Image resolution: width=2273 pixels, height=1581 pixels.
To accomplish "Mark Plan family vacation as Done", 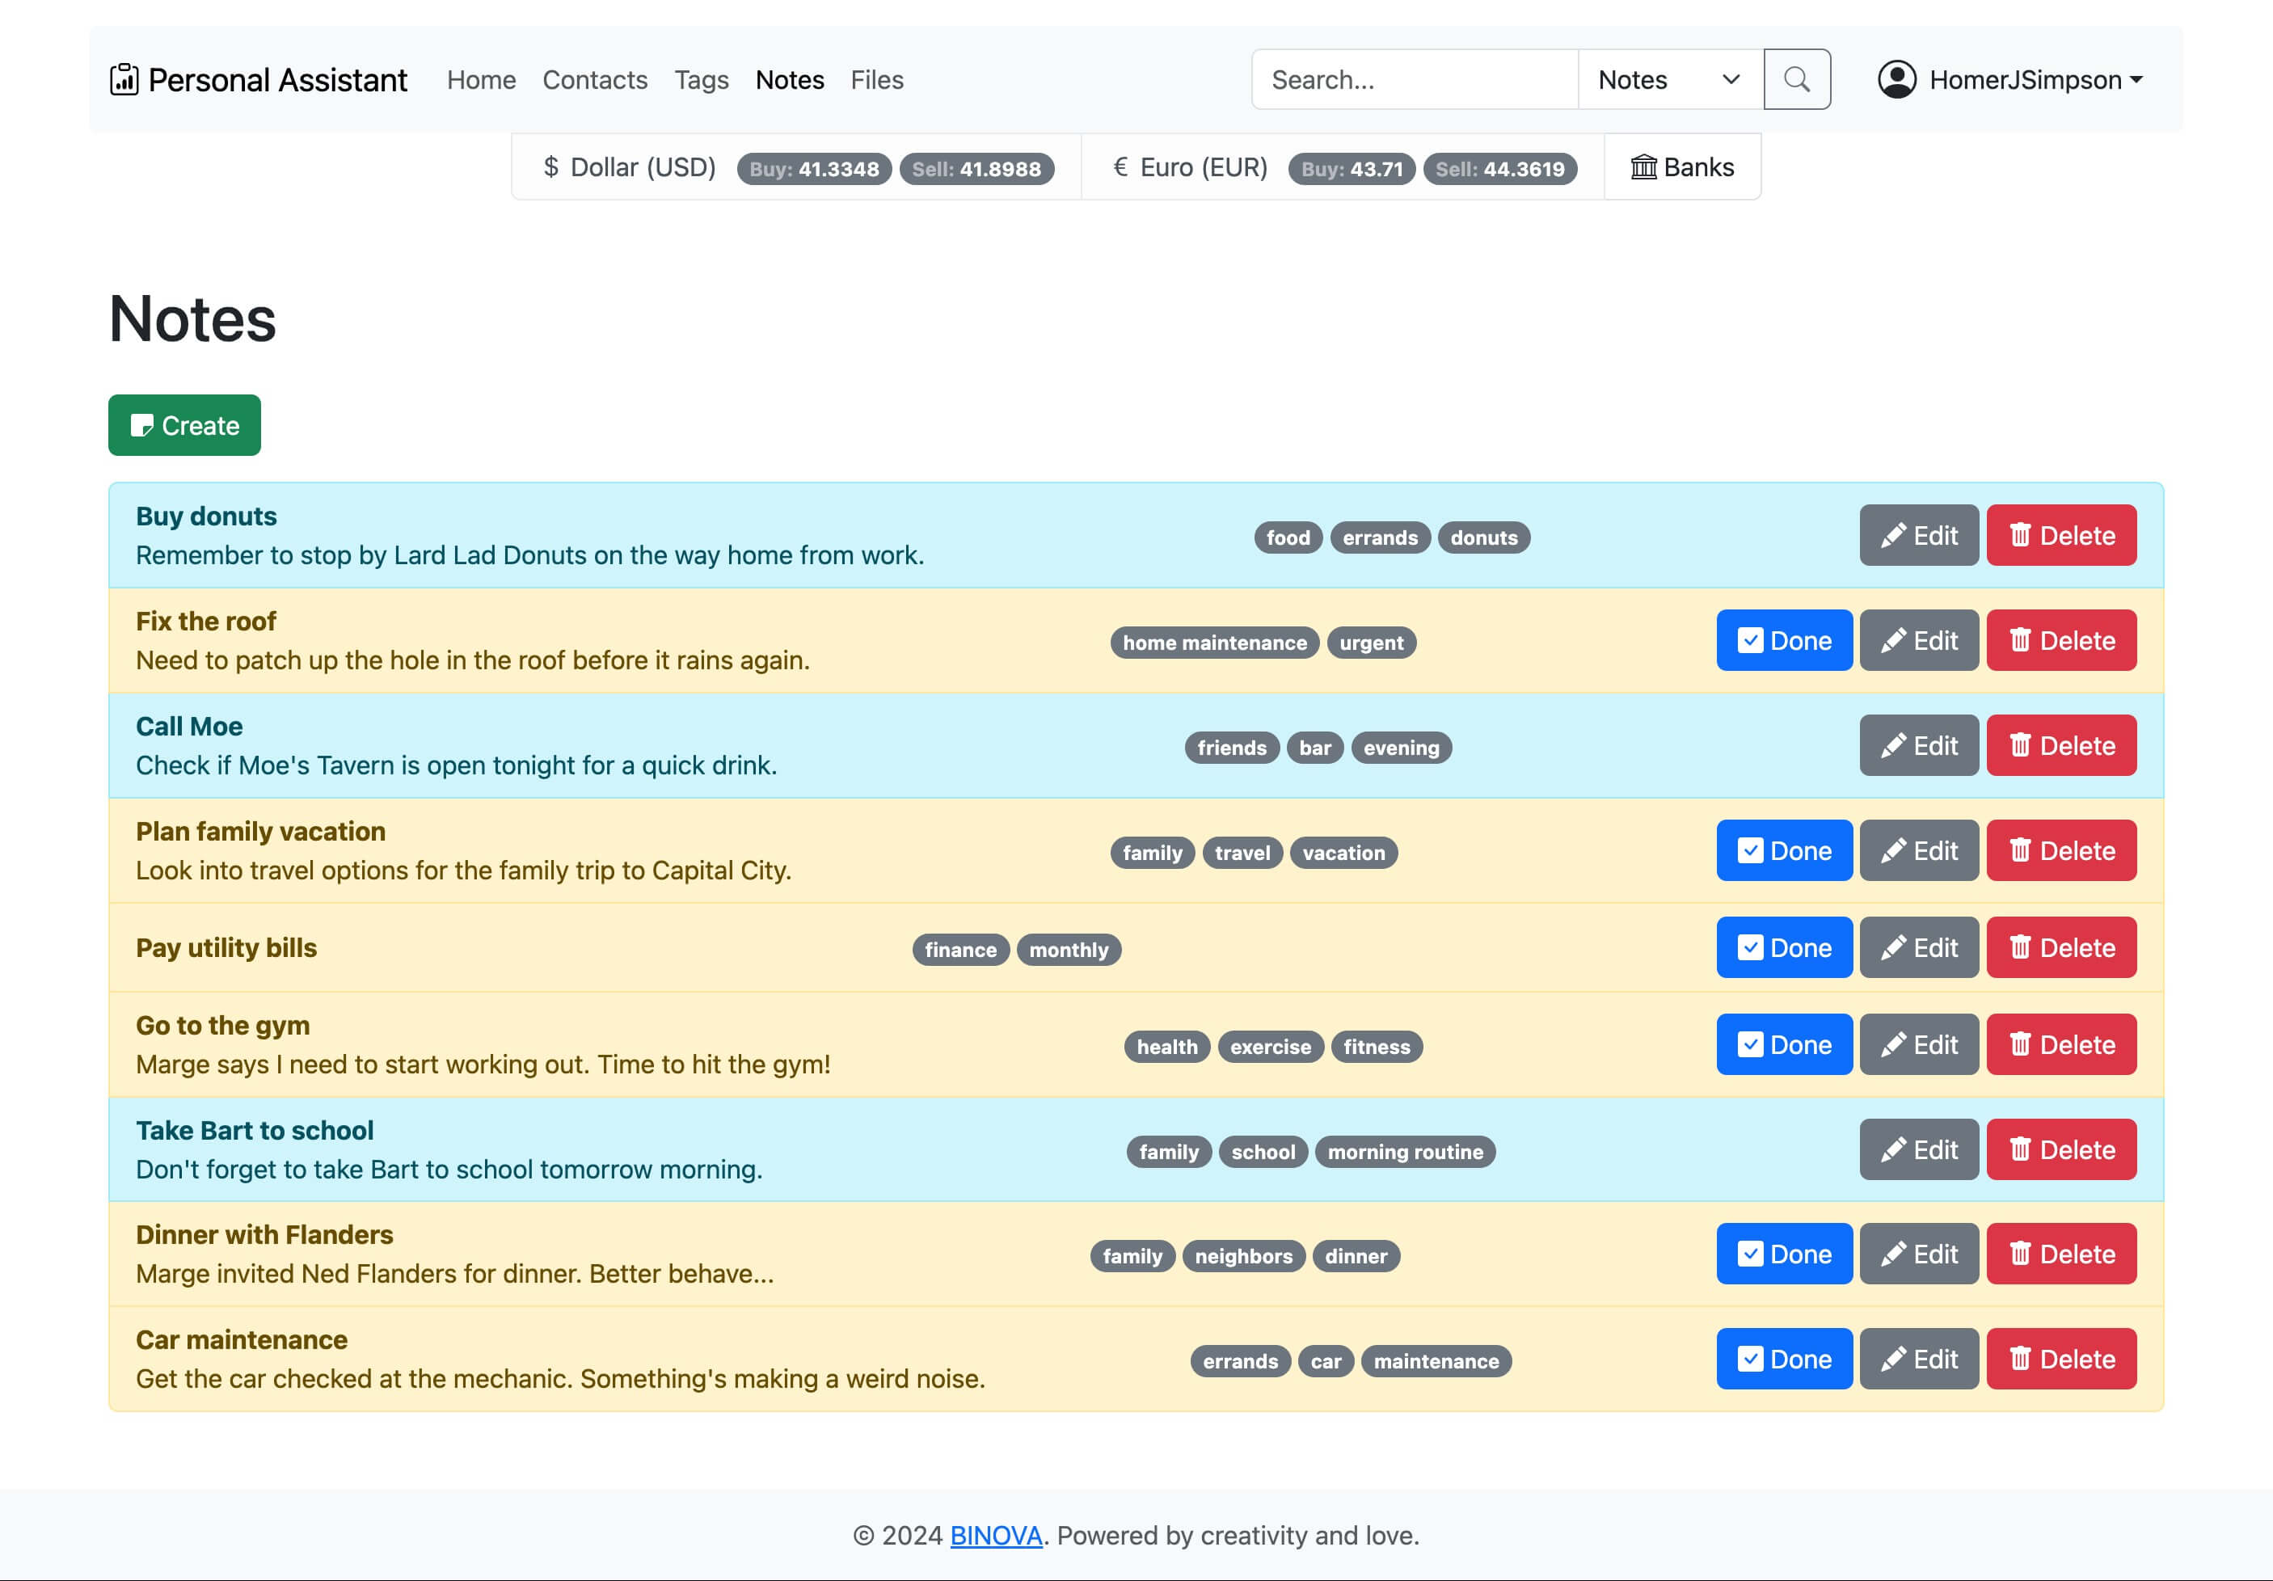I will click(1784, 850).
